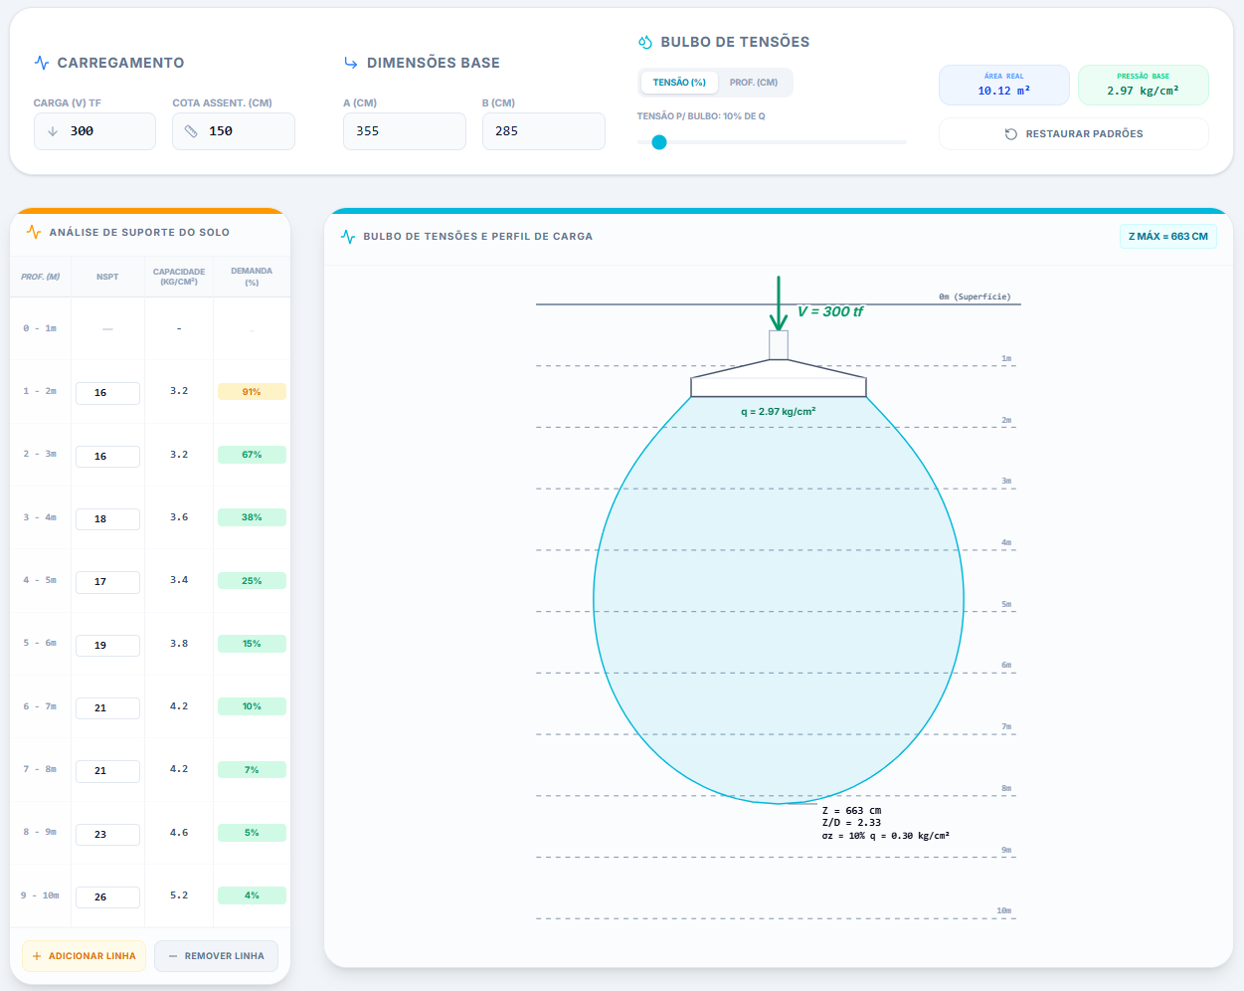The width and height of the screenshot is (1244, 991).
Task: Switch to the Prof. (cm) tab
Action: tap(754, 83)
